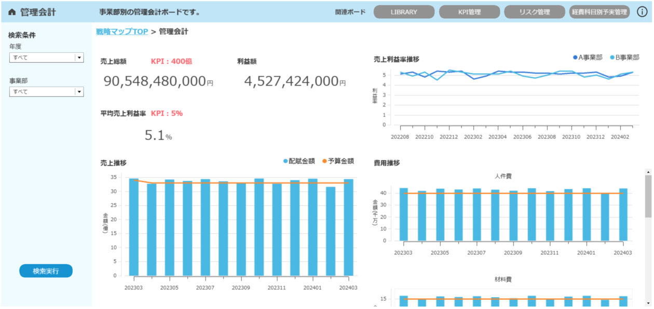Click the 202208 axis label in 売上利益率推移
The image size is (654, 309).
(x=400, y=136)
